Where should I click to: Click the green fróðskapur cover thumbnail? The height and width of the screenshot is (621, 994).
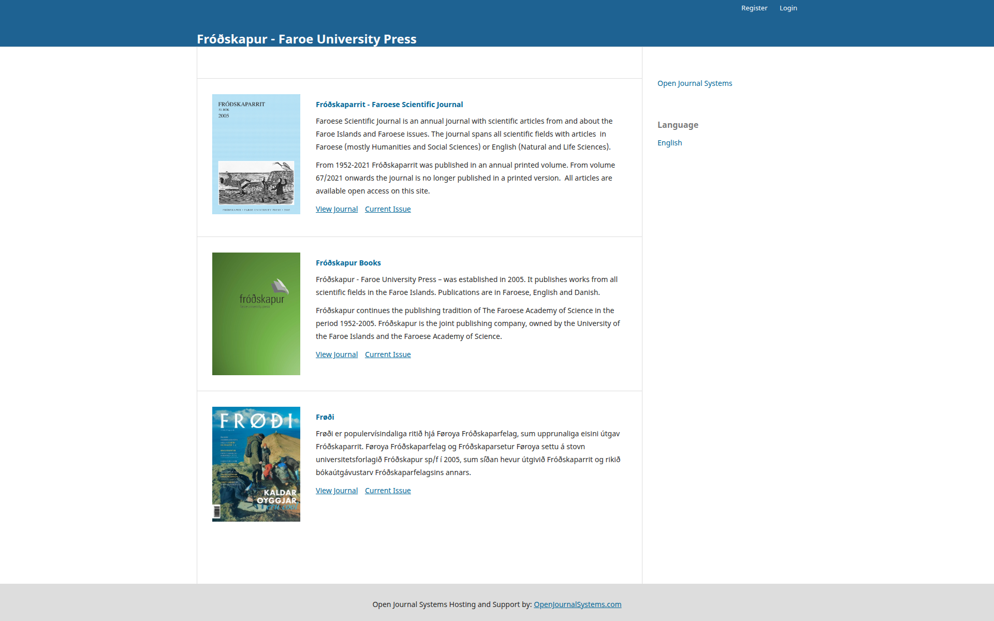tap(256, 314)
